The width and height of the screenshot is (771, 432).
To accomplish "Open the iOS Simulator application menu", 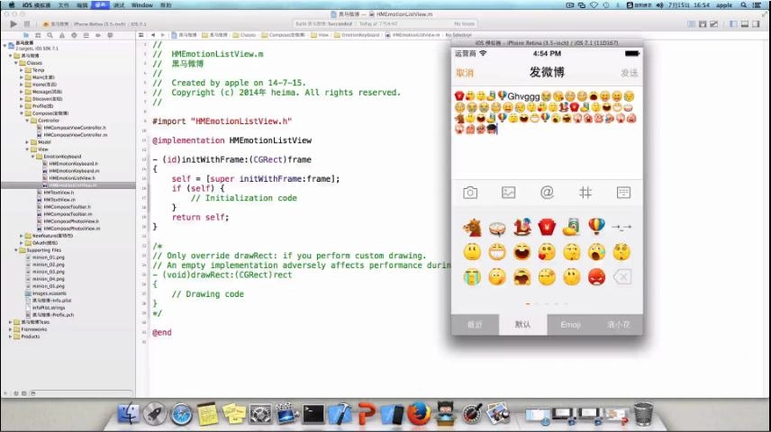I will pyautogui.click(x=36, y=4).
